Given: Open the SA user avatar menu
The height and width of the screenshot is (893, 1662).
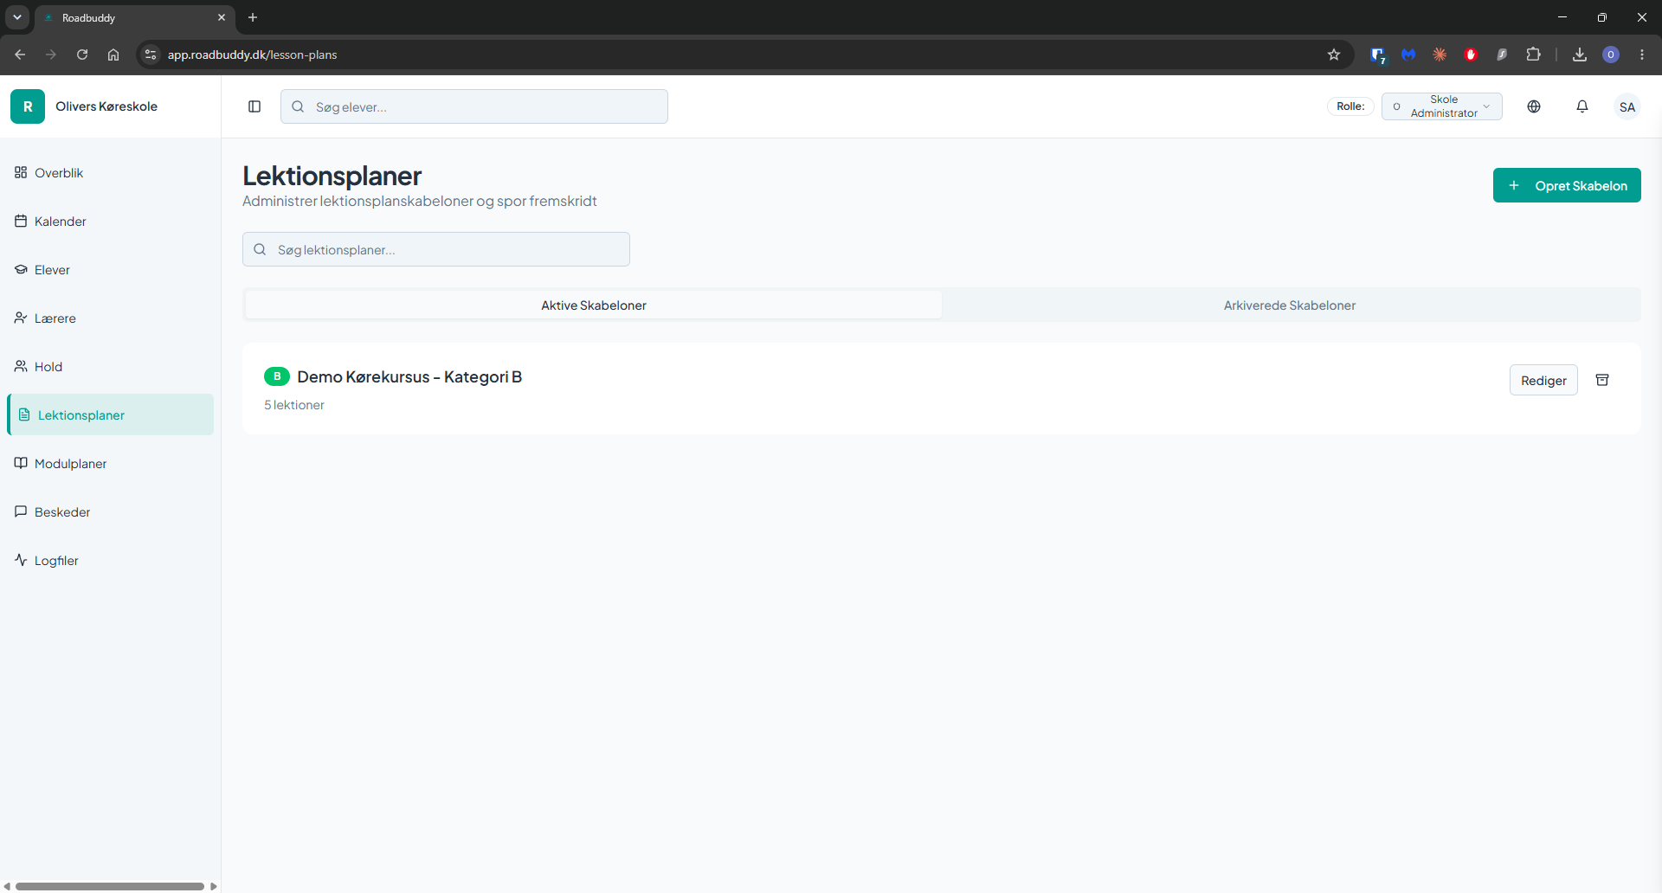Looking at the screenshot, I should 1627,106.
